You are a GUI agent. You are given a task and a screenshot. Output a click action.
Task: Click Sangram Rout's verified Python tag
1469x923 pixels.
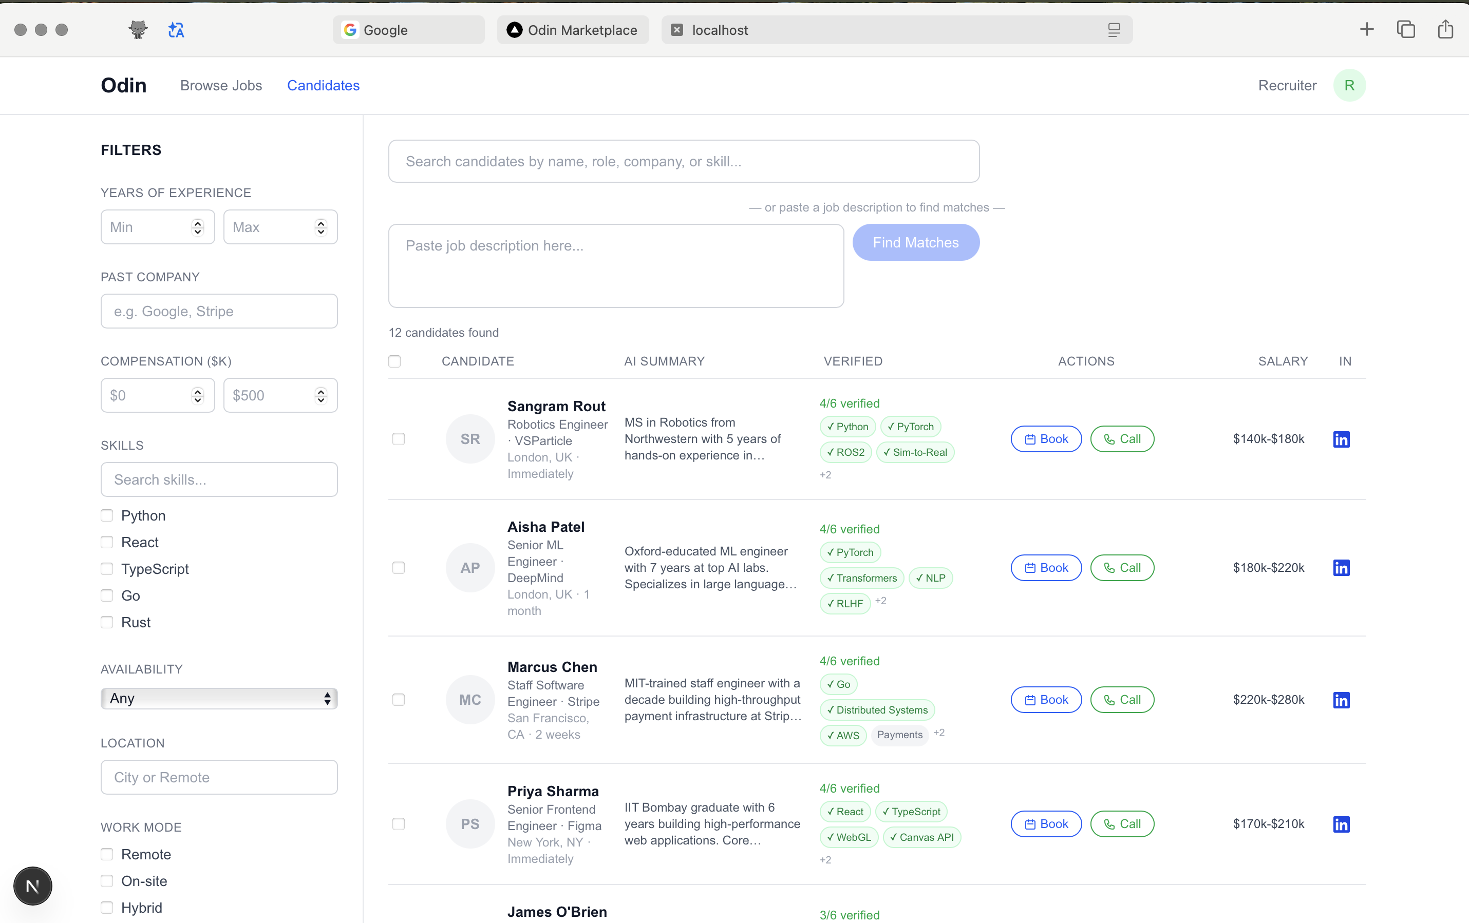tap(847, 427)
